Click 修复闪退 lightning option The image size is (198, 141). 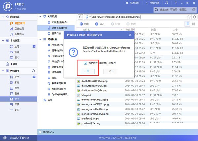152,3
